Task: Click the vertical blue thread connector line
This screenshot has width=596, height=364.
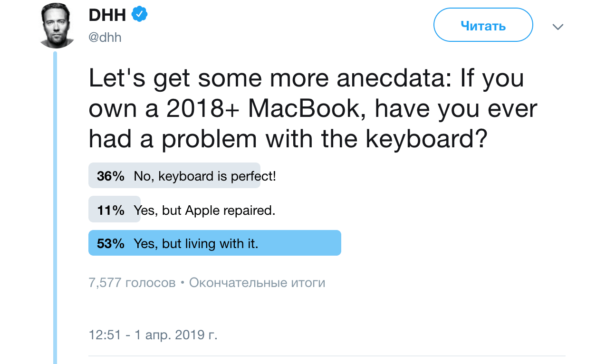Action: 55,207
